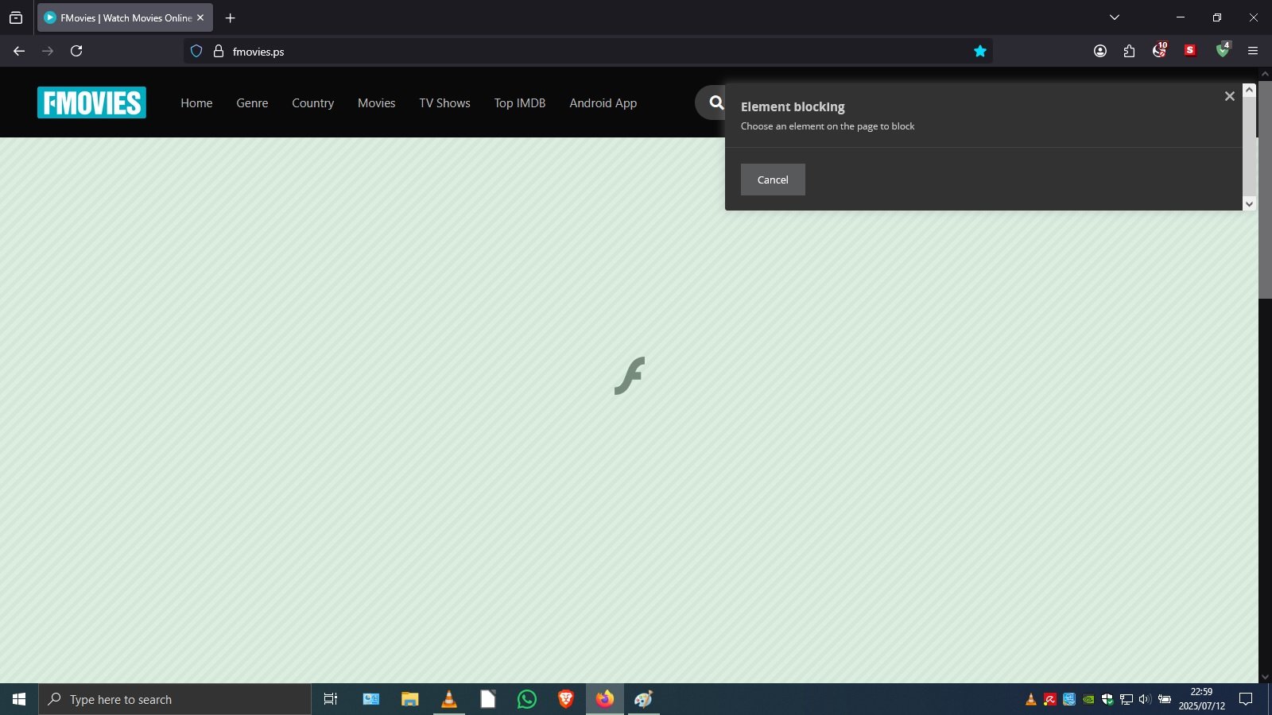Open the extensions puzzle icon

1129,50
